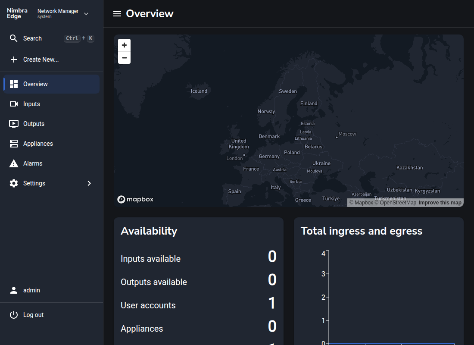Click the Search field label
Viewport: 474px width, 345px height.
coord(32,38)
